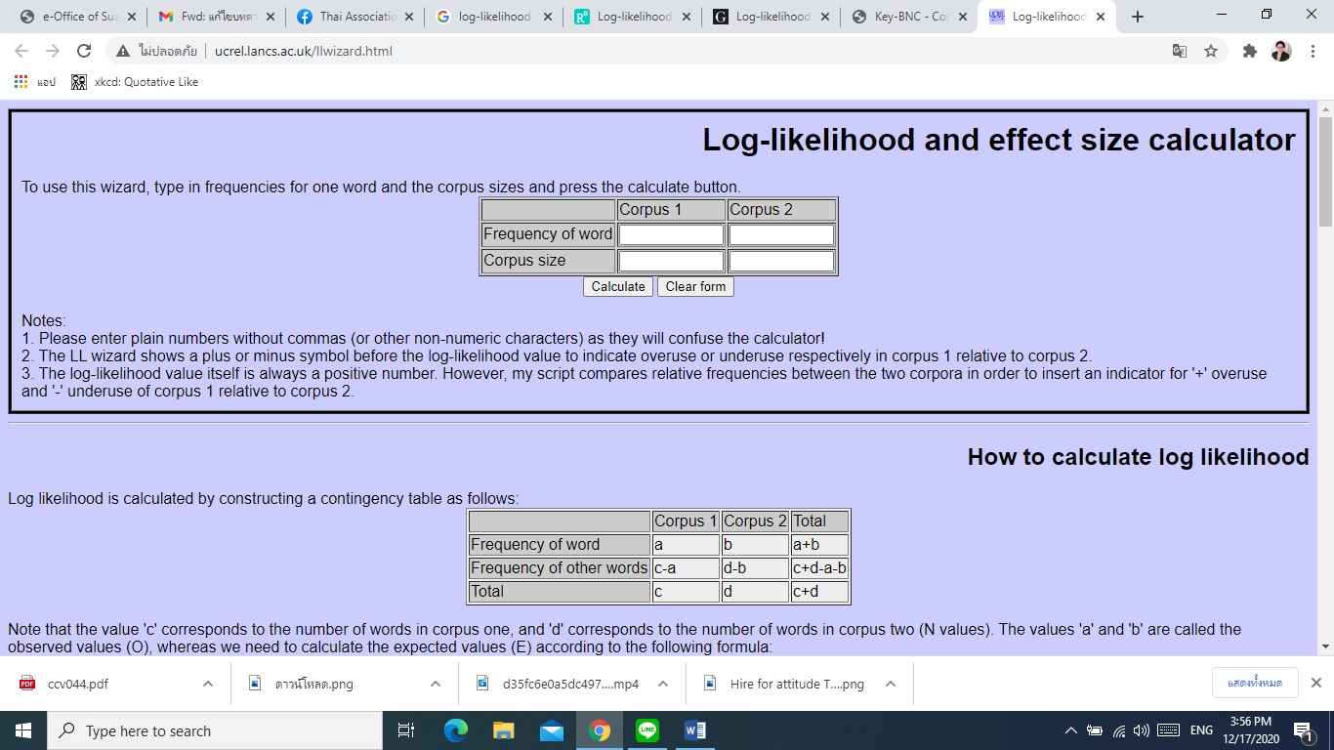Click the Corpus 1 frequency of word field

point(671,234)
